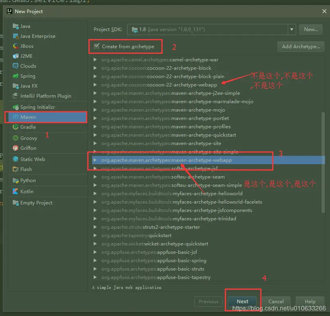Click the SDK folder icon in Project SDK field
The height and width of the screenshot is (316, 330).
coord(135,29)
